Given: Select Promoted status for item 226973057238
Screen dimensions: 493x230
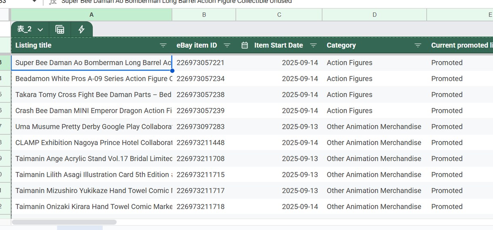Looking at the screenshot, I should coord(460,95).
